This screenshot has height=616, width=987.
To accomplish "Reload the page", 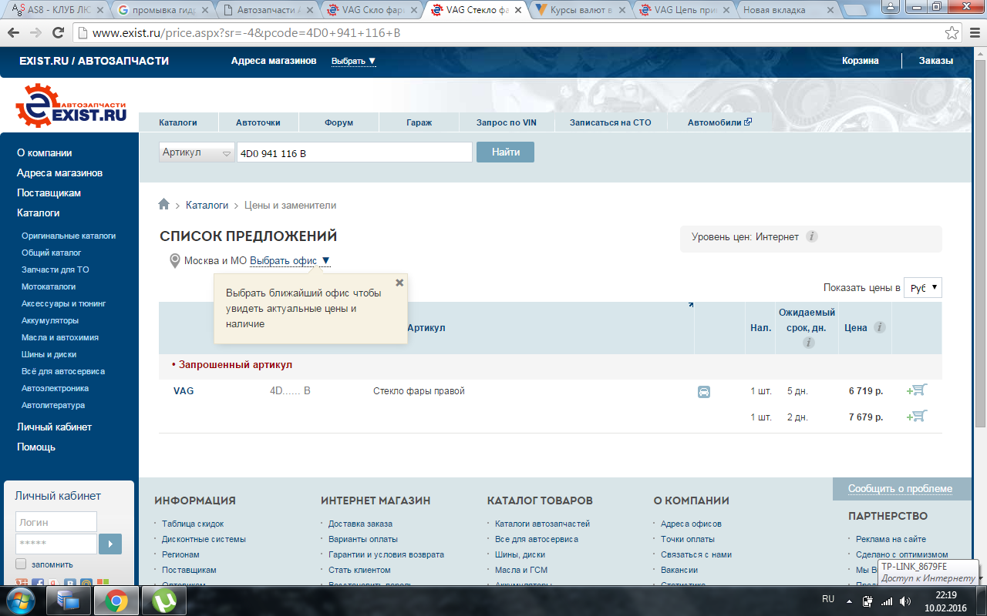I will click(58, 33).
